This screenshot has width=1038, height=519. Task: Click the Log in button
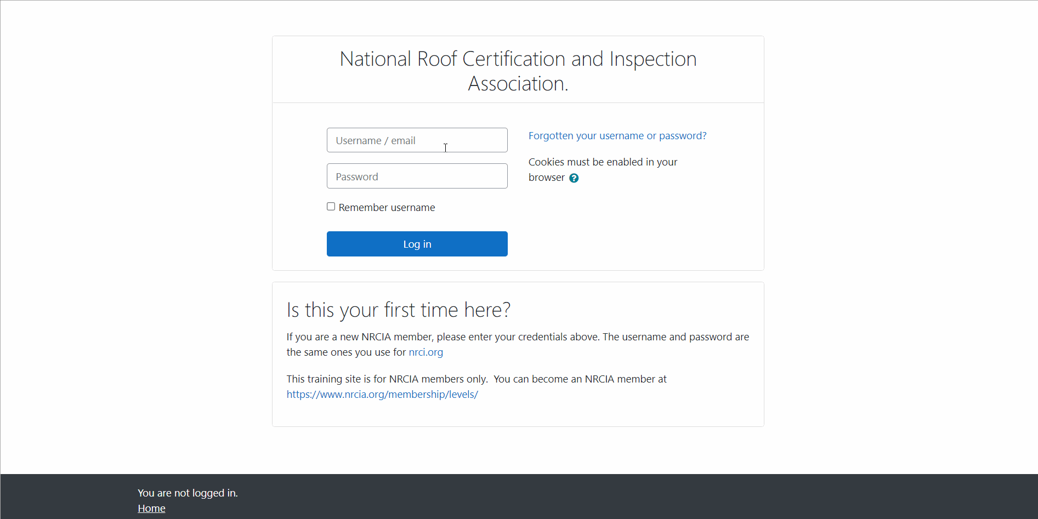417,244
